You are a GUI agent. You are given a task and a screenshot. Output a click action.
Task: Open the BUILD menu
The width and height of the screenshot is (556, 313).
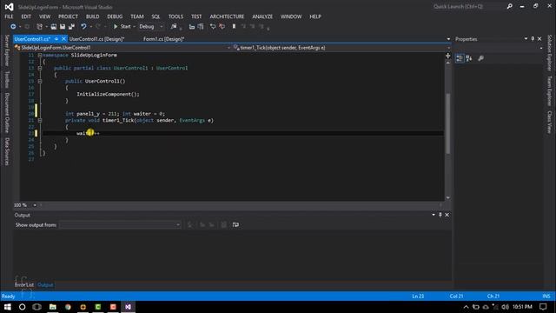93,17
